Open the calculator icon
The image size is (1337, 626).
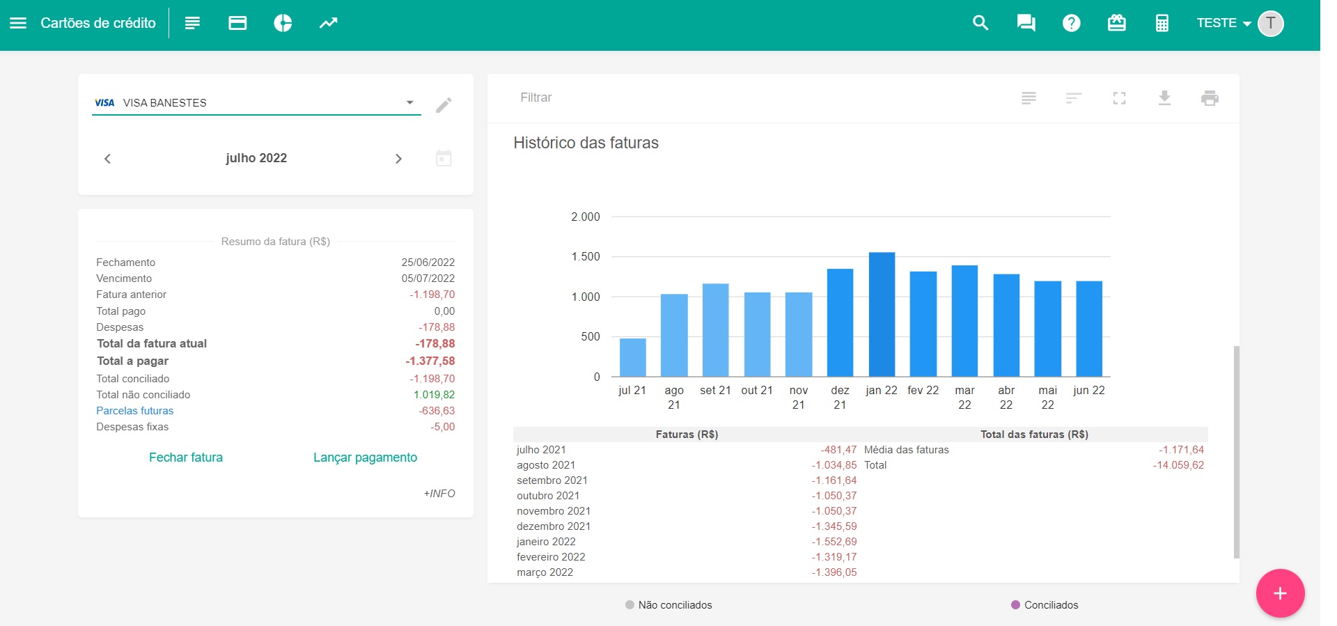point(1162,23)
